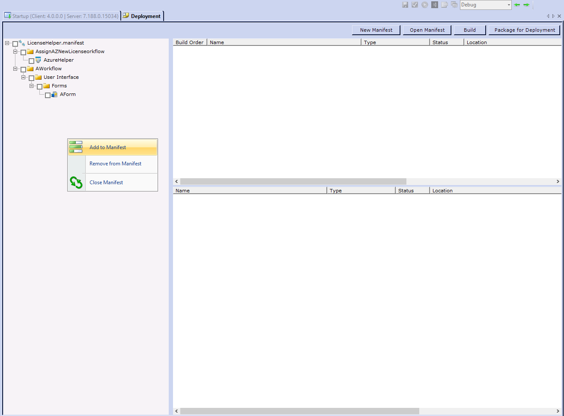Click the AzureHelper gear icon in tree
The height and width of the screenshot is (416, 564).
click(38, 60)
